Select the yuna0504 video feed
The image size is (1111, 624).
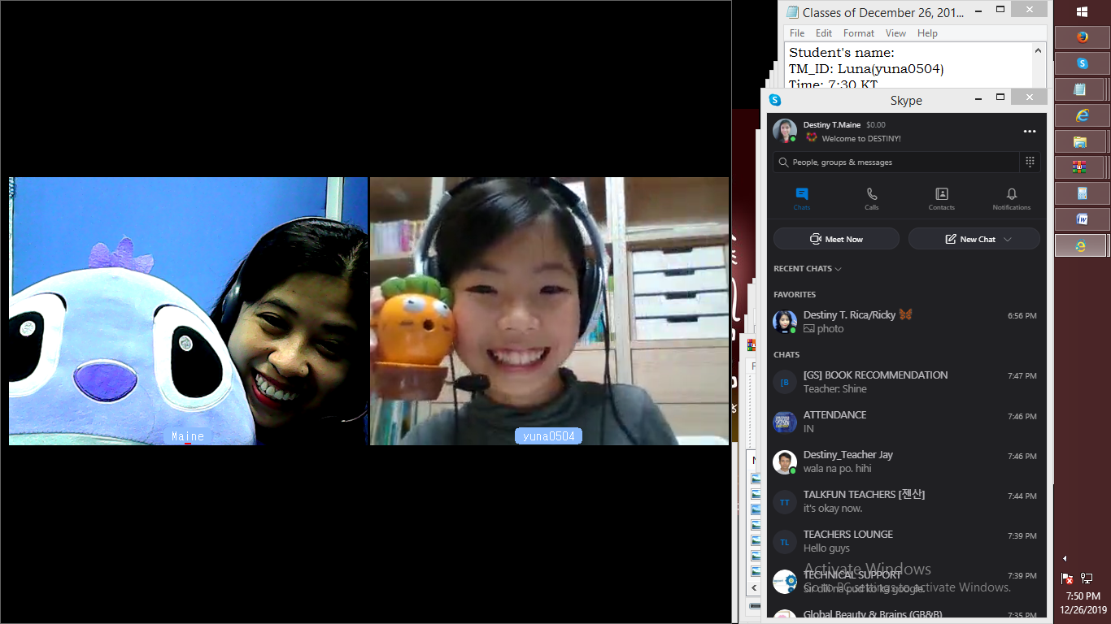coord(549,310)
